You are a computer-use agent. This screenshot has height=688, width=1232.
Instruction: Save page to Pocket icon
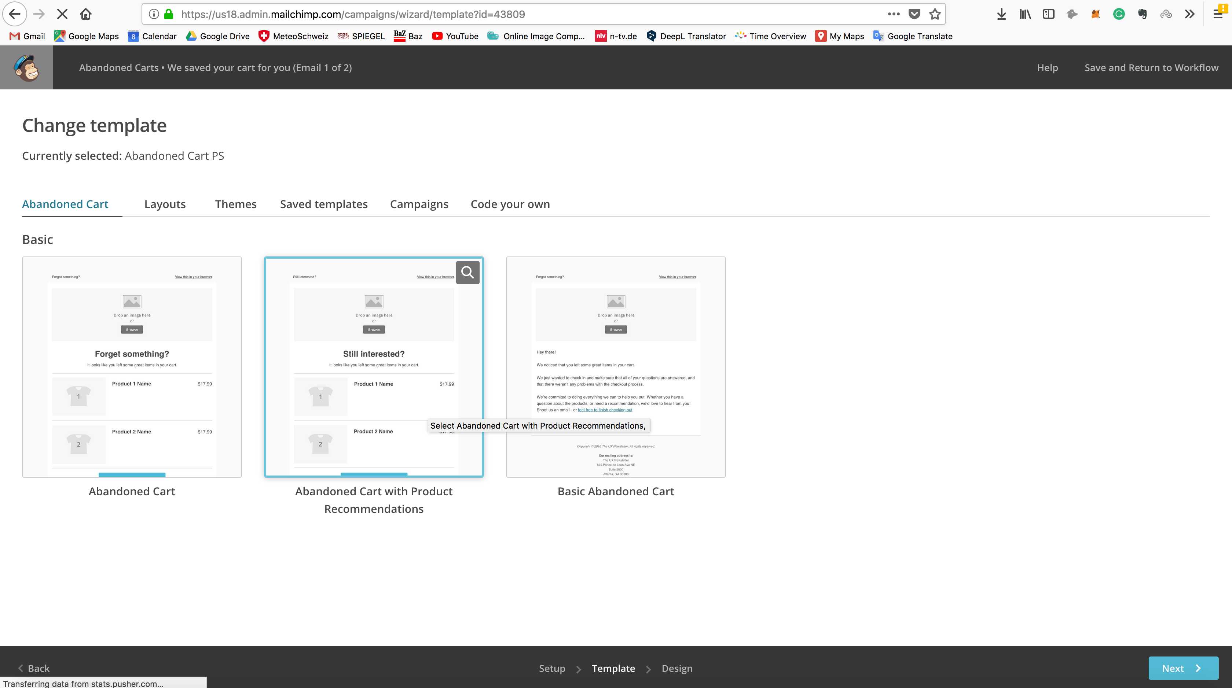pyautogui.click(x=914, y=14)
